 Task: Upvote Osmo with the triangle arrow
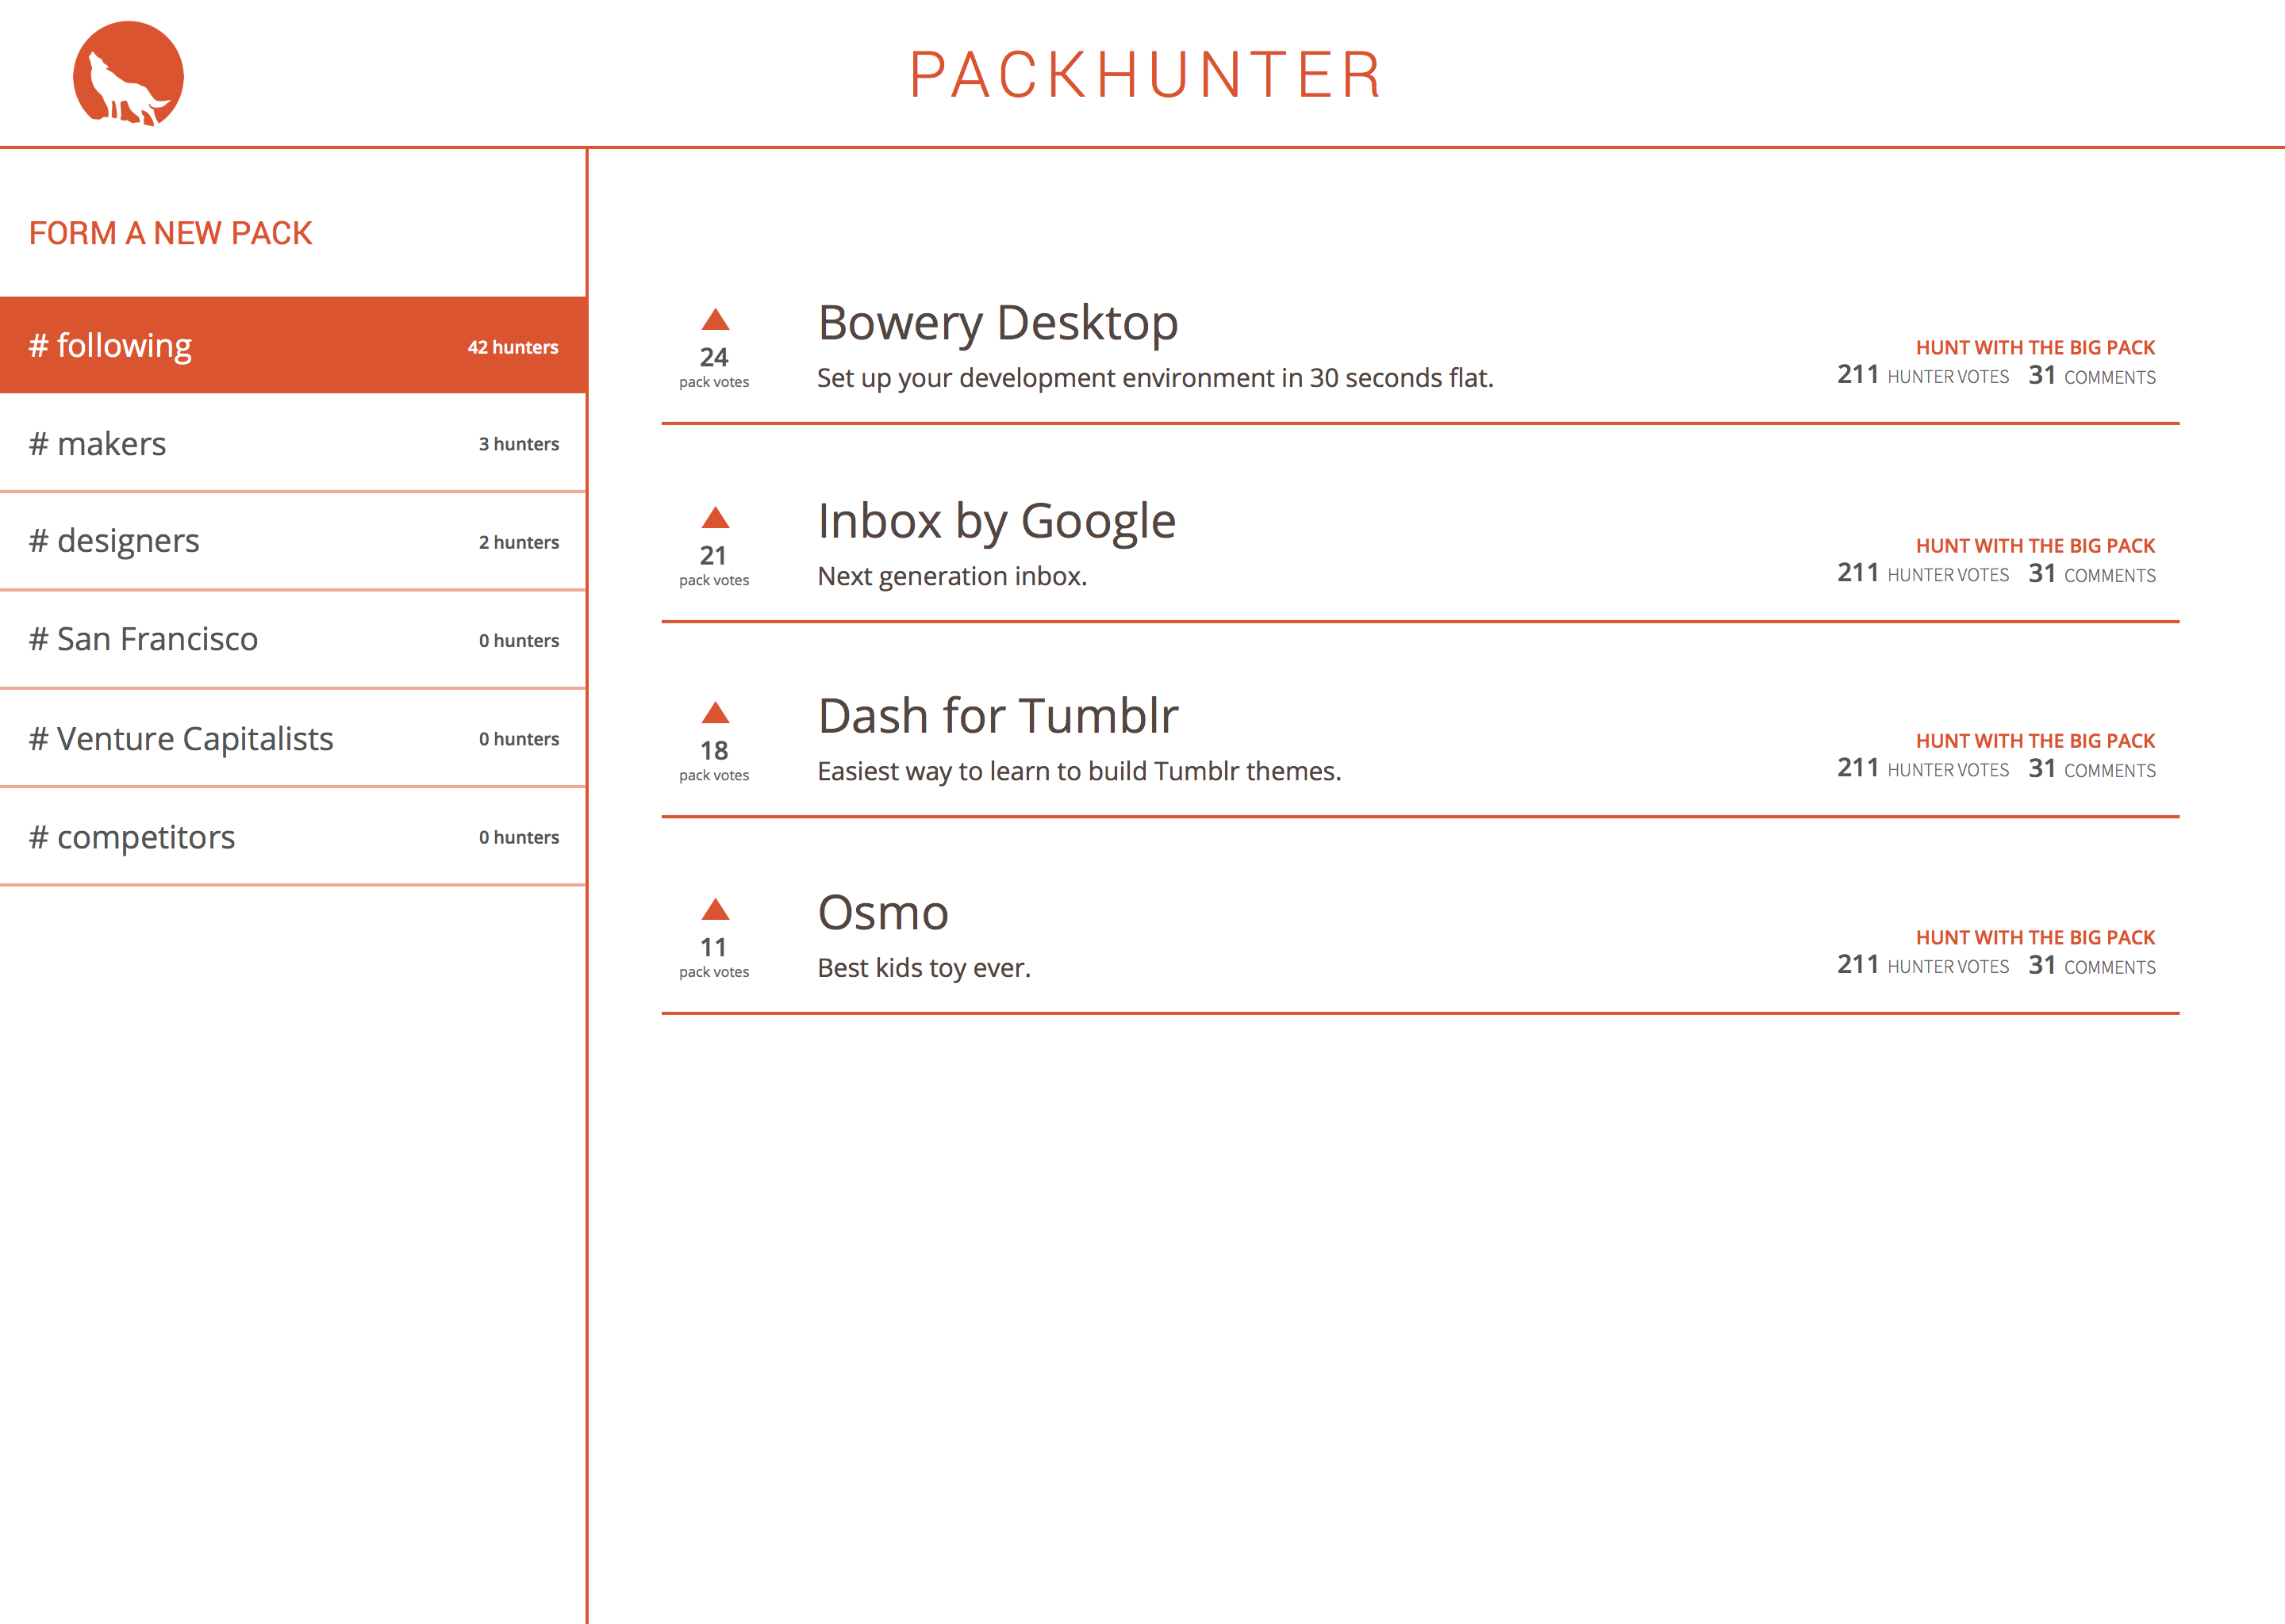click(714, 909)
